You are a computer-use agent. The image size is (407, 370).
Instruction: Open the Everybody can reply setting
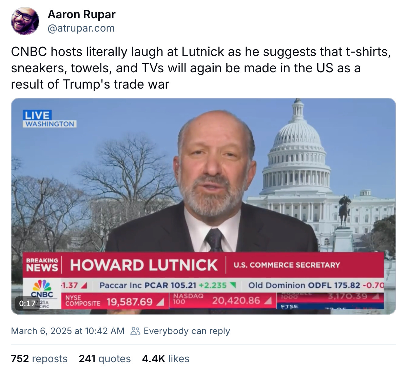[x=187, y=331]
